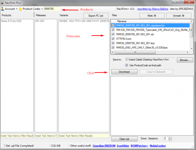
Task: Select the RM530_0595700_091.003_001.vpl file name
Action: (x=135, y=34)
